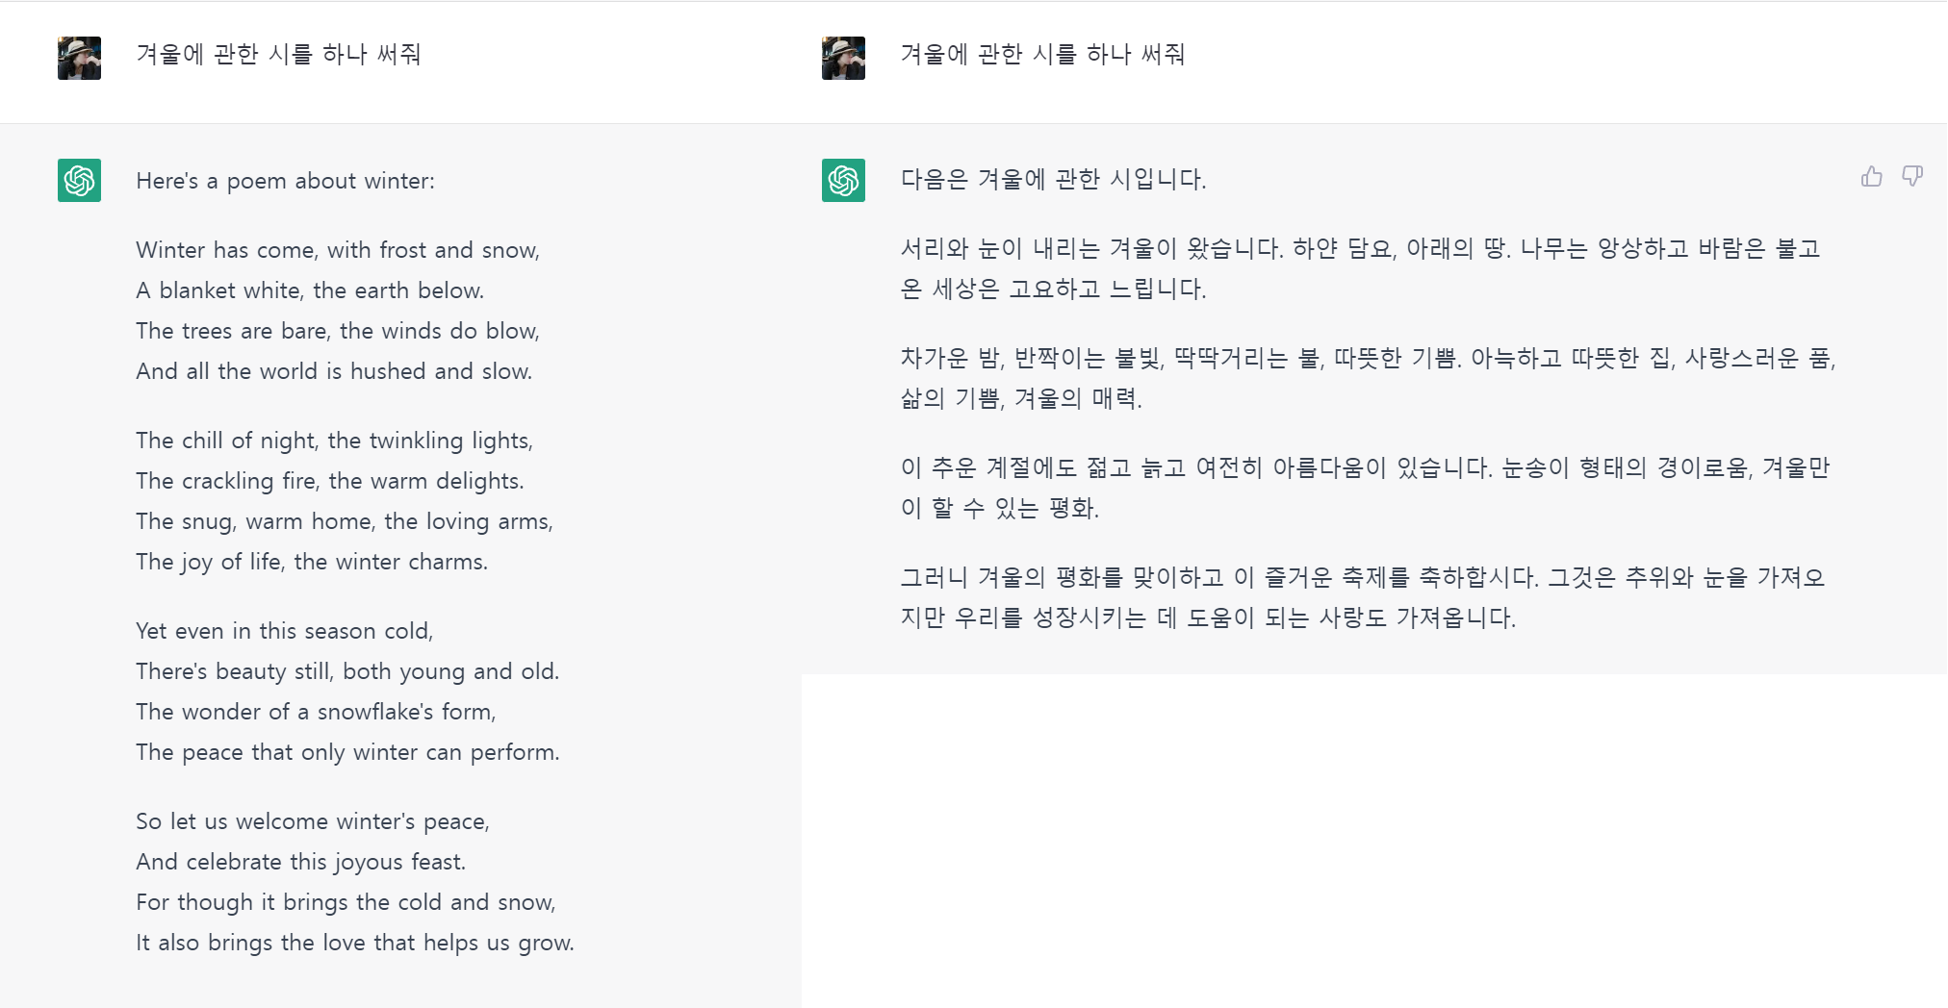Viewport: 1948px width, 1008px height.
Task: Select the left prompt text 겨울에 관한 시를 하나 써줘
Action: 276,56
